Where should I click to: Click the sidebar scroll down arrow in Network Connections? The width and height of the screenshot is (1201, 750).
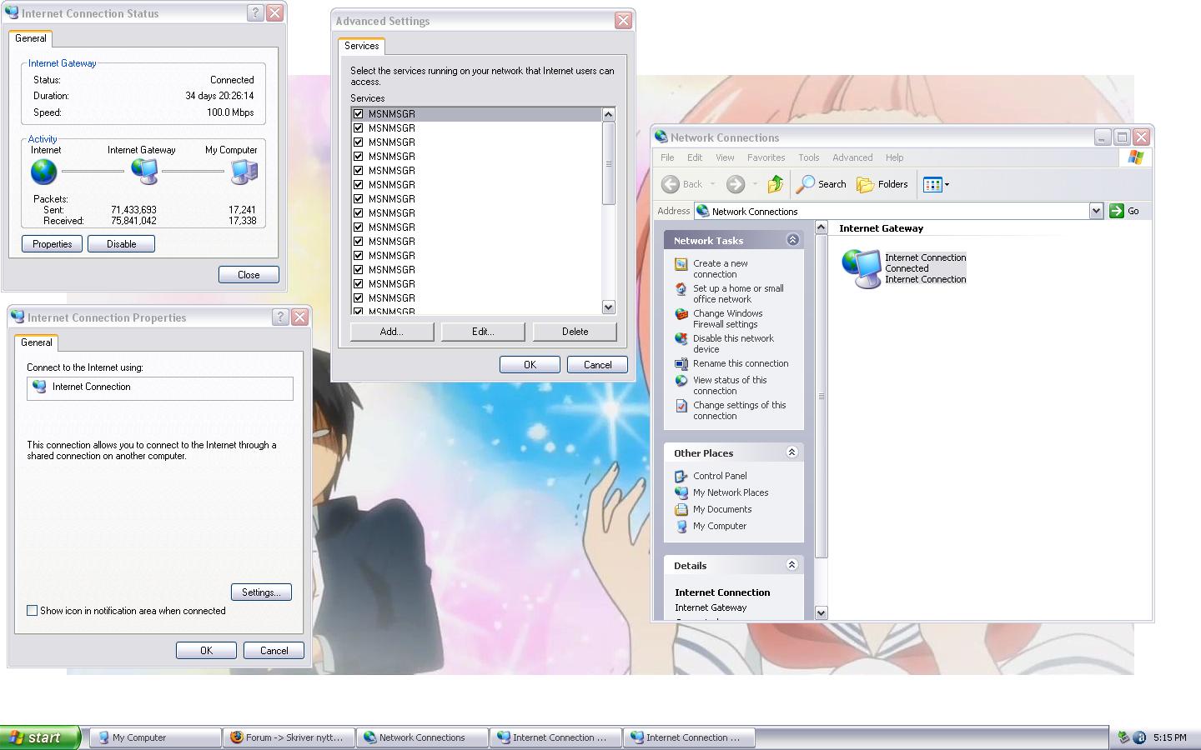click(x=821, y=612)
